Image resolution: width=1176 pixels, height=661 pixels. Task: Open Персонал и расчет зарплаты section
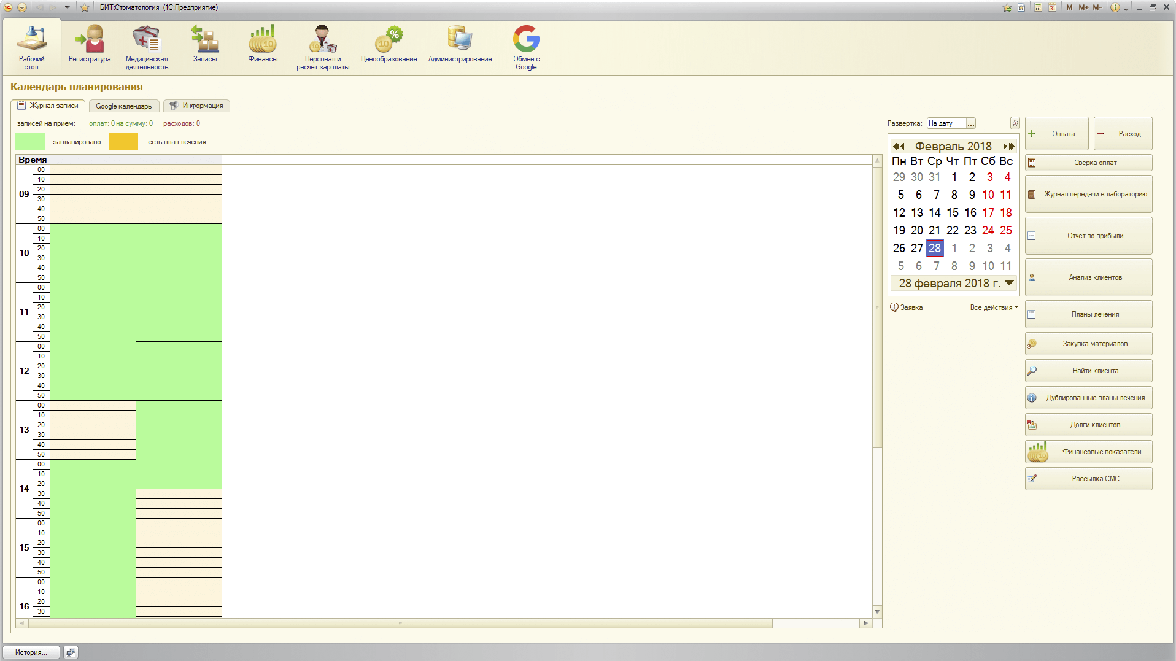tap(323, 47)
